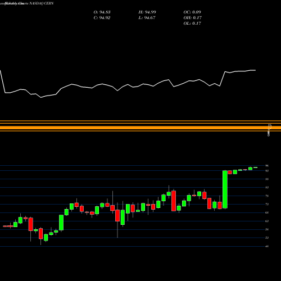Click the last small green candle near 95
The height and width of the screenshot is (281, 281).
pyautogui.click(x=256, y=167)
